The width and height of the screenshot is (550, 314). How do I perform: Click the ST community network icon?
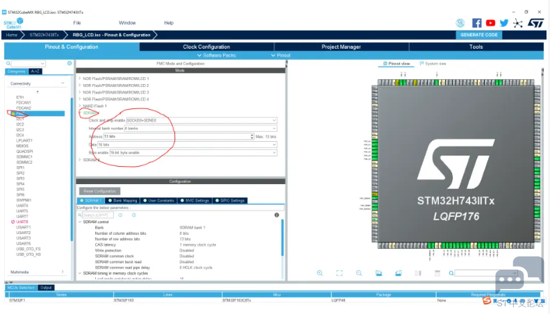(518, 24)
